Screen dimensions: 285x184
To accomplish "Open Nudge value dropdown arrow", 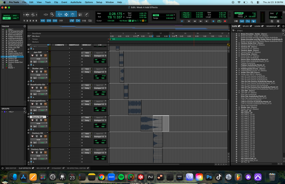I will click(174, 18).
